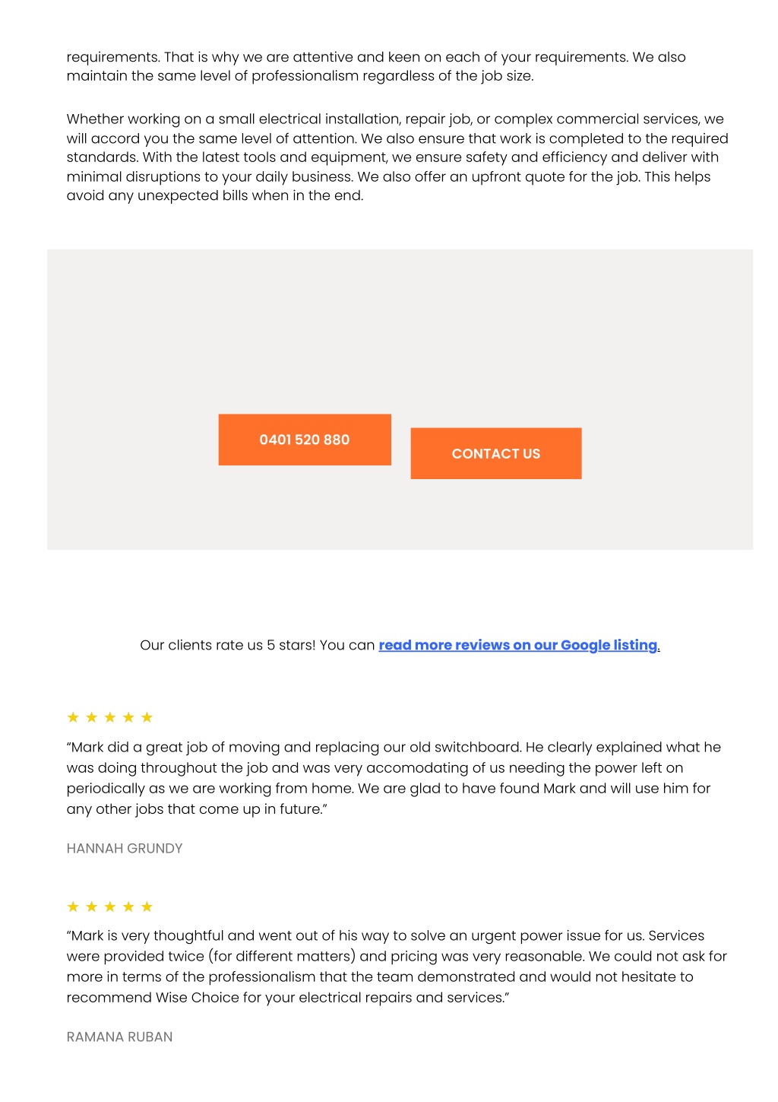Screen dimensions: 778x1102
Task: Select second star in Ramana Ruban's rating
Action: tap(91, 907)
